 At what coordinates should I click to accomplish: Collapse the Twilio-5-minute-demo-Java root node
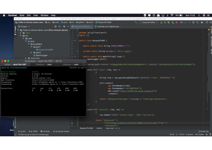pyautogui.click(x=18, y=30)
